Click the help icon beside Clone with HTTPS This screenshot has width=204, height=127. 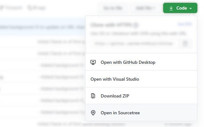tap(136, 25)
